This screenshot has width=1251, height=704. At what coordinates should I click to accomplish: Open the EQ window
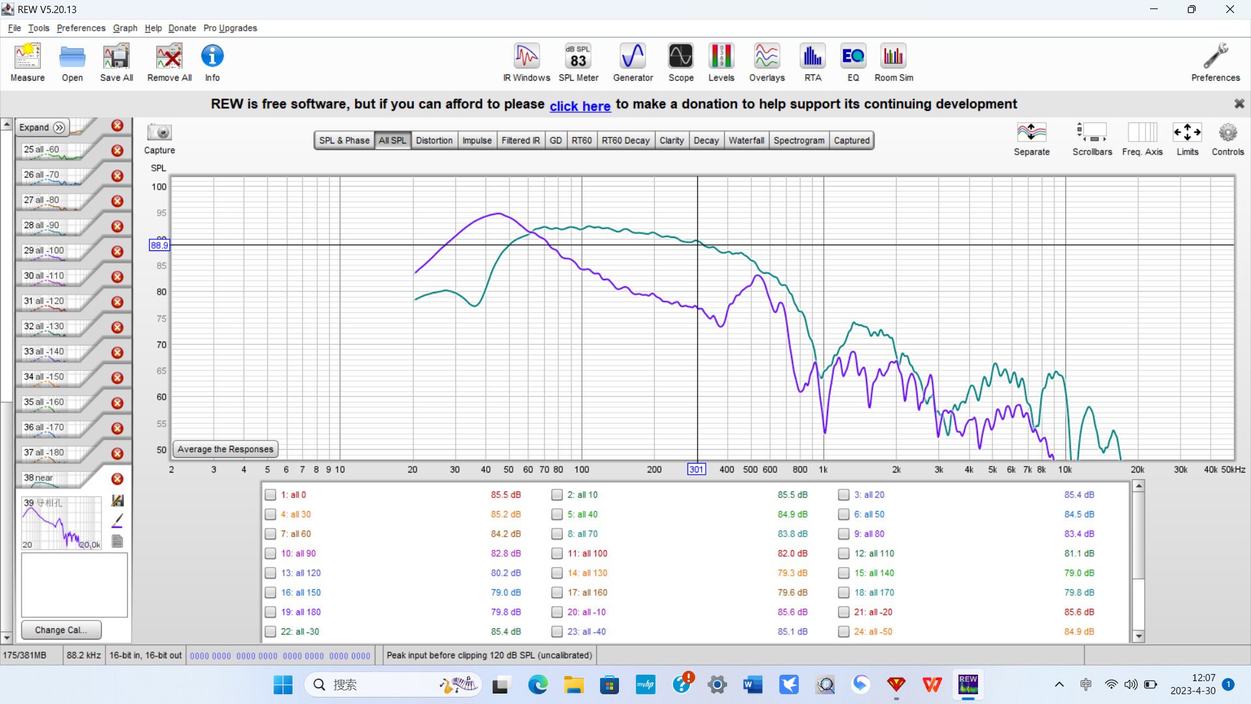click(853, 63)
